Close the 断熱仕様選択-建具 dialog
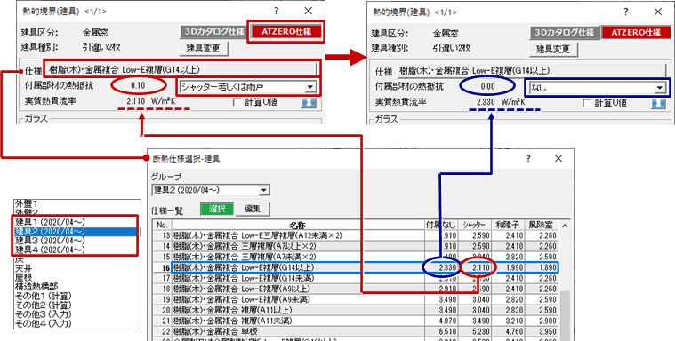 click(x=558, y=158)
